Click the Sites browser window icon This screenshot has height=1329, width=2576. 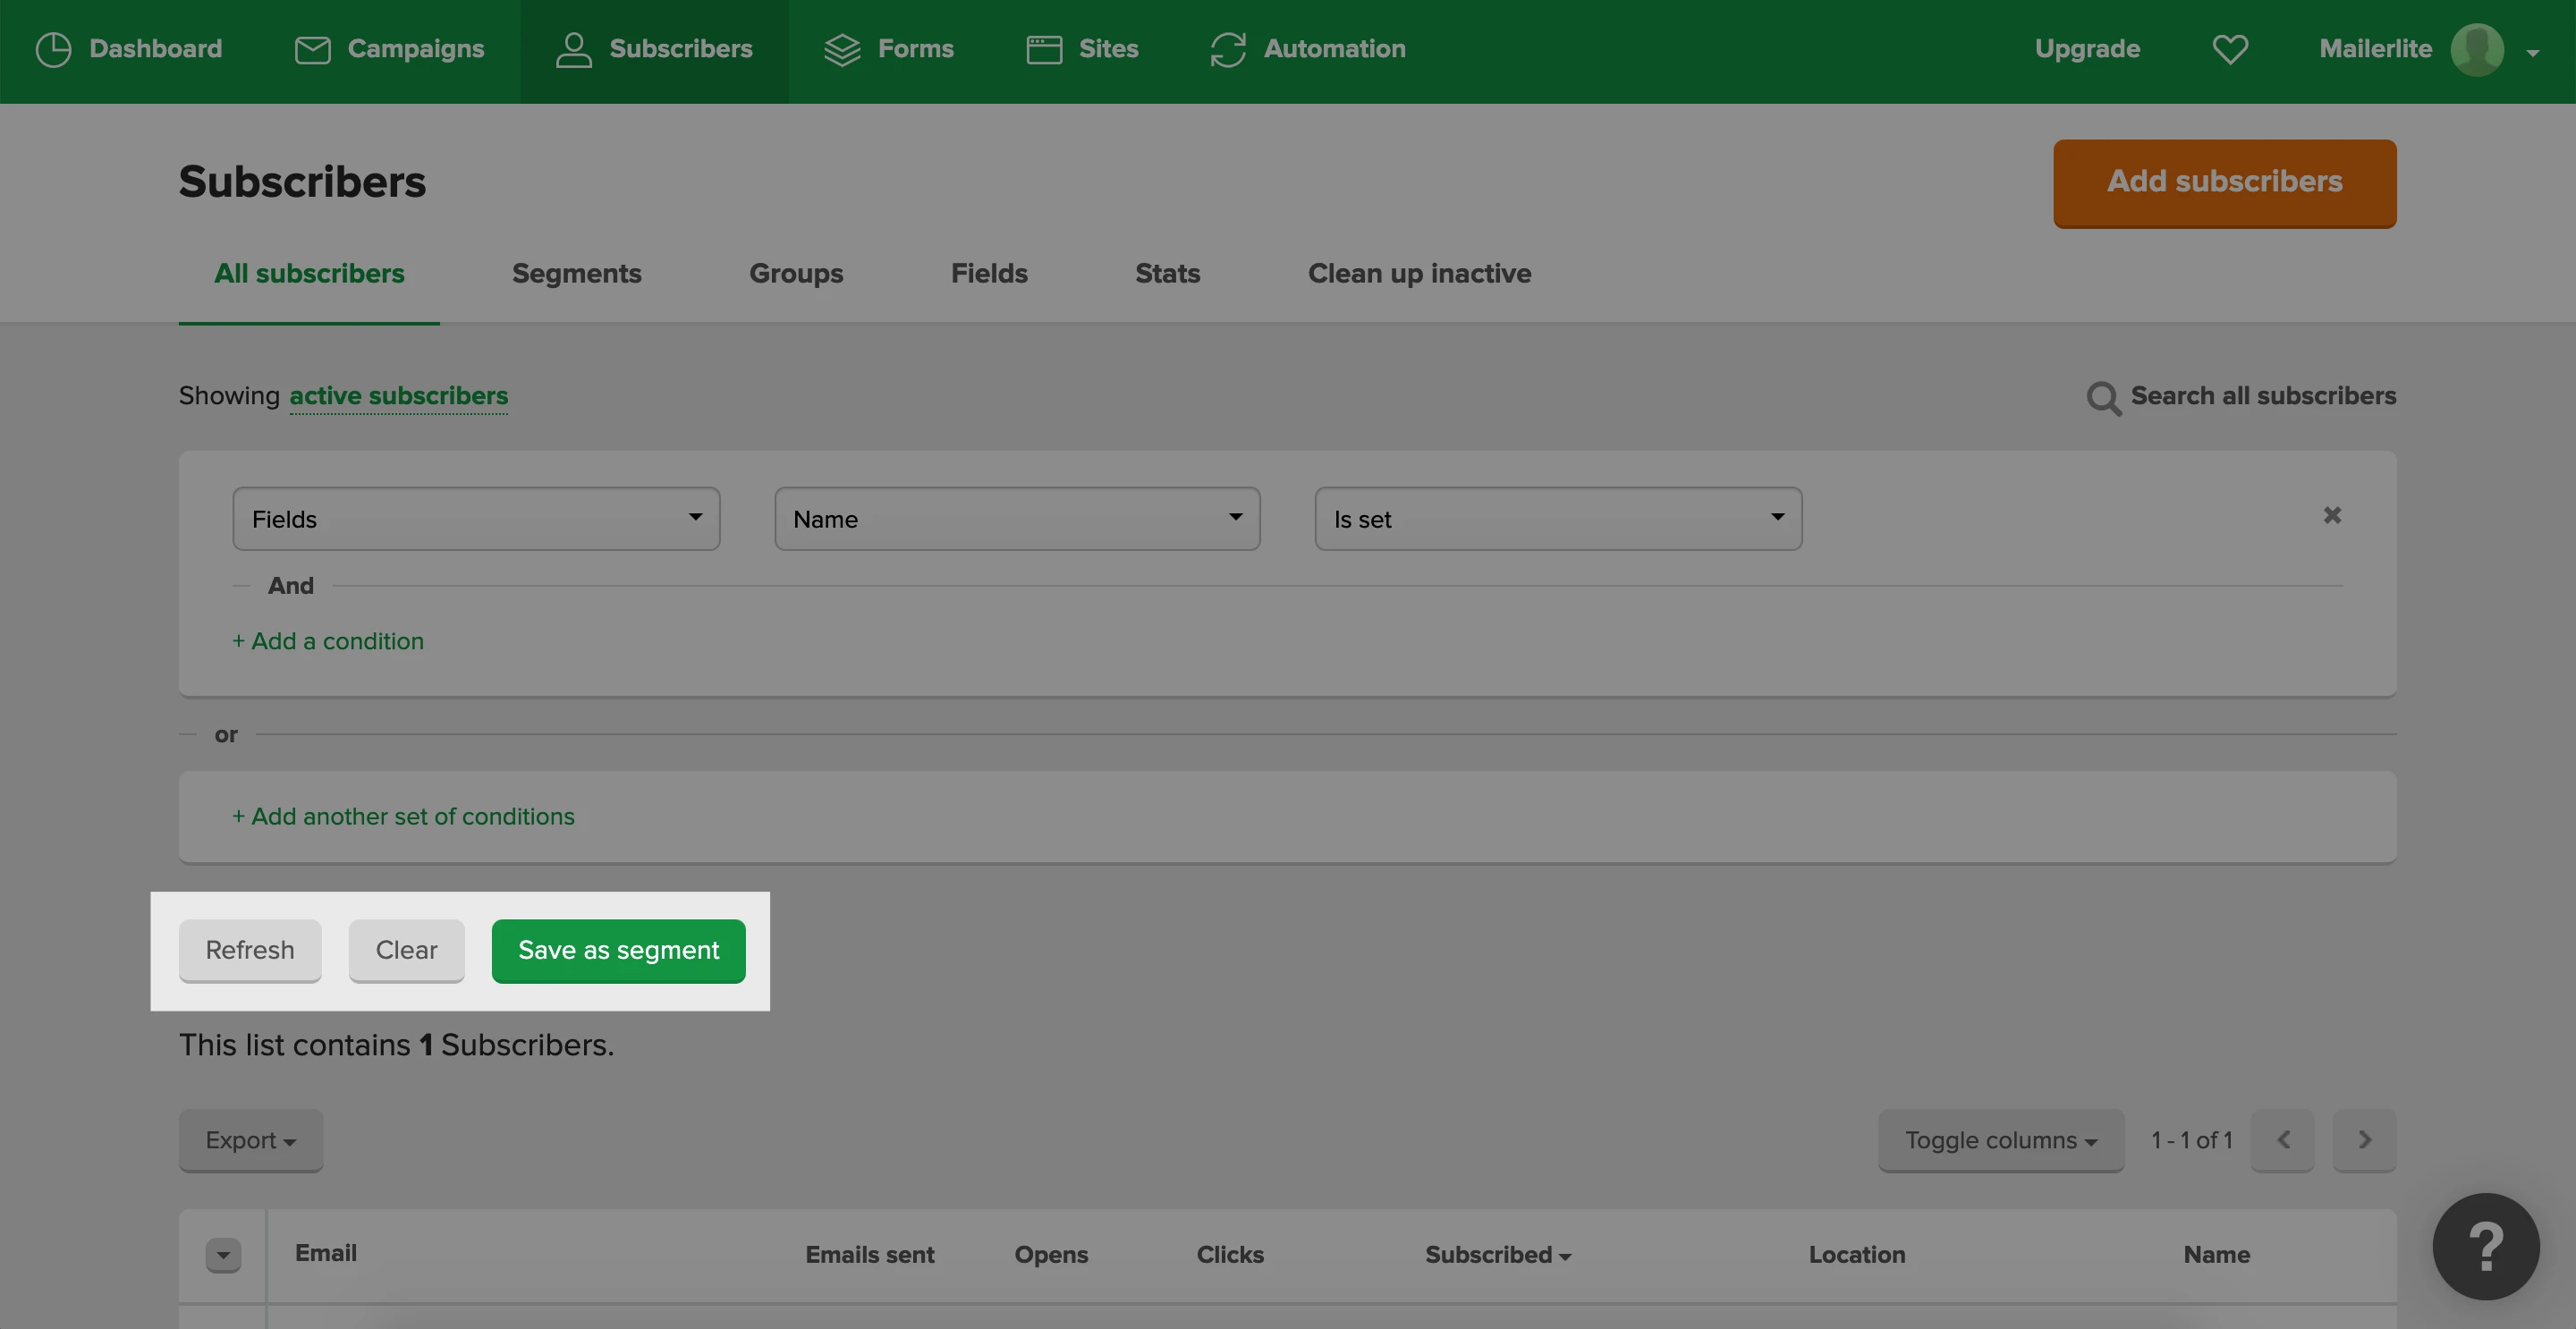(1043, 49)
